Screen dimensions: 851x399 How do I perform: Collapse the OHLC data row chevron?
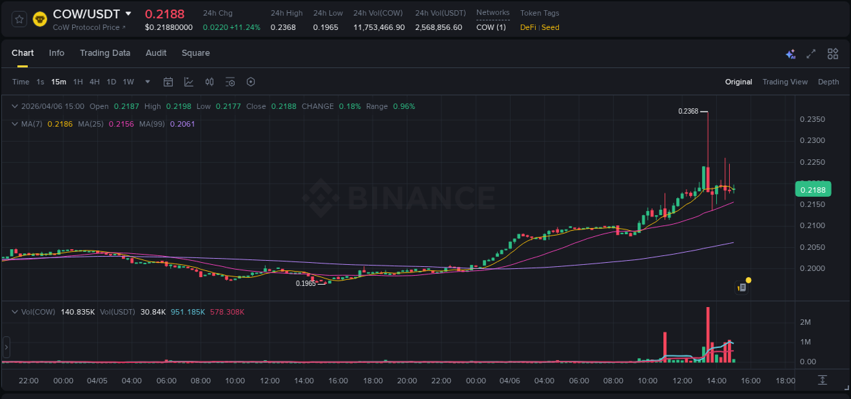tap(15, 106)
